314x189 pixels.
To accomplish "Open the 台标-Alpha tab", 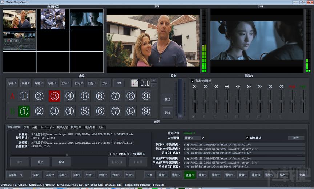I will 47,127.
